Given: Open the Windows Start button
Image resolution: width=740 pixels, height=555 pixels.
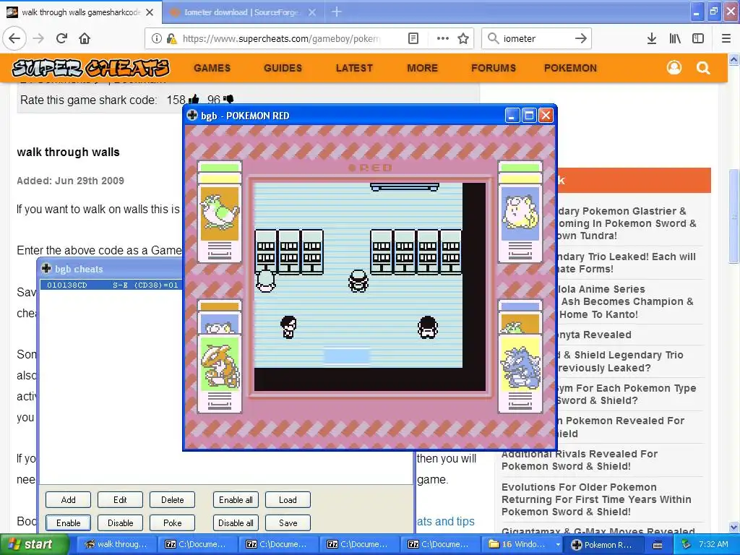Looking at the screenshot, I should coord(34,545).
